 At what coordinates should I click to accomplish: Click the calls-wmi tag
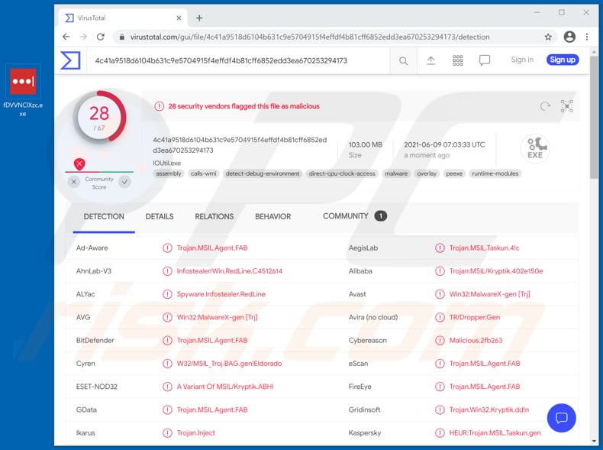tap(204, 173)
